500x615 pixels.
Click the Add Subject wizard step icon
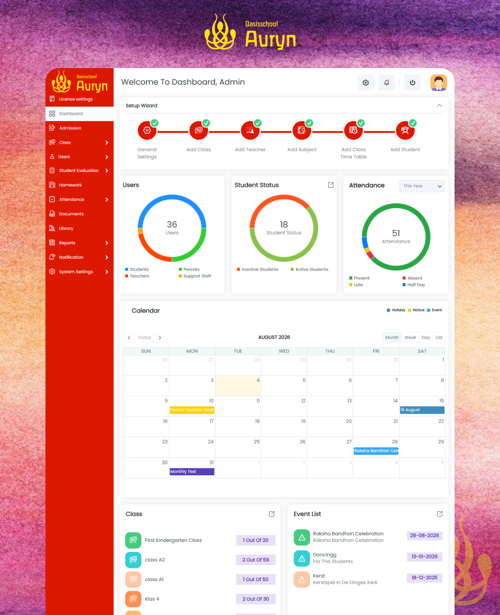point(302,130)
